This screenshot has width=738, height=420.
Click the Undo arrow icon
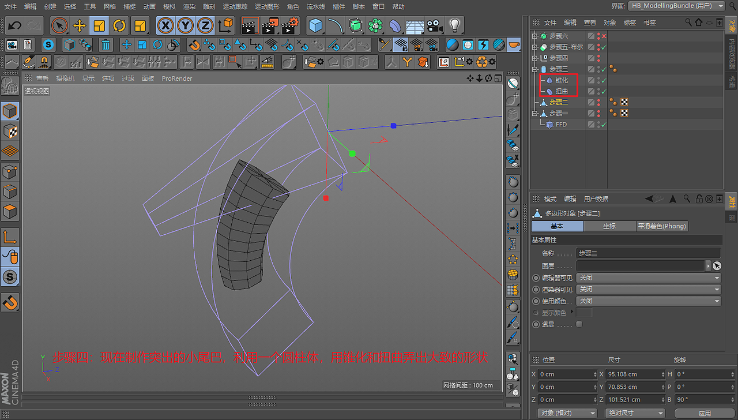pos(14,25)
